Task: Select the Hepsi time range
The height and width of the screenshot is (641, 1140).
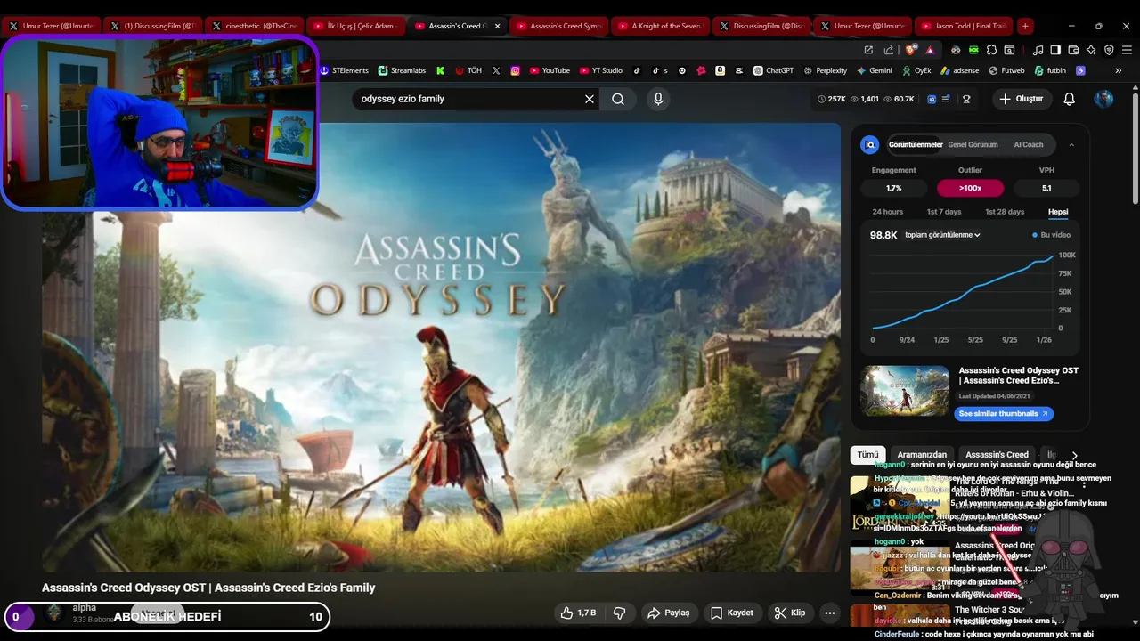Action: point(1058,212)
